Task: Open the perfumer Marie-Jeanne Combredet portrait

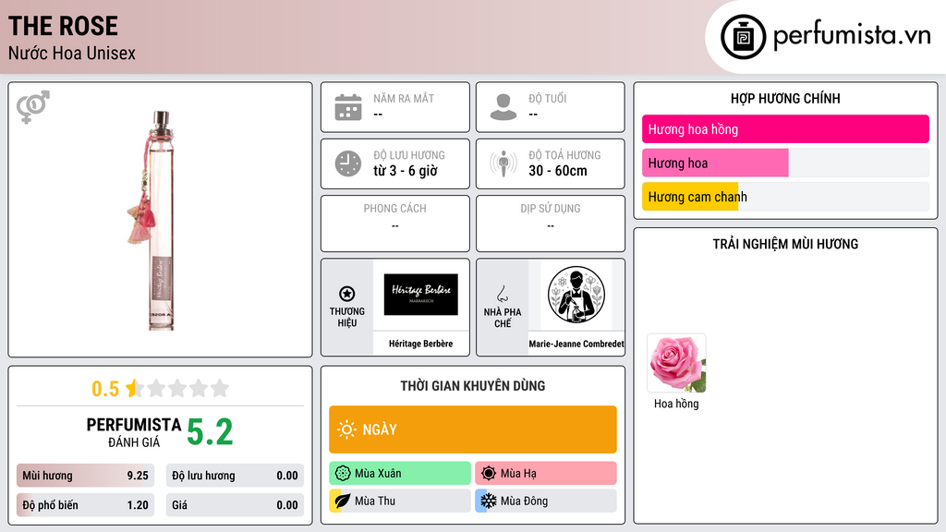Action: (x=576, y=295)
